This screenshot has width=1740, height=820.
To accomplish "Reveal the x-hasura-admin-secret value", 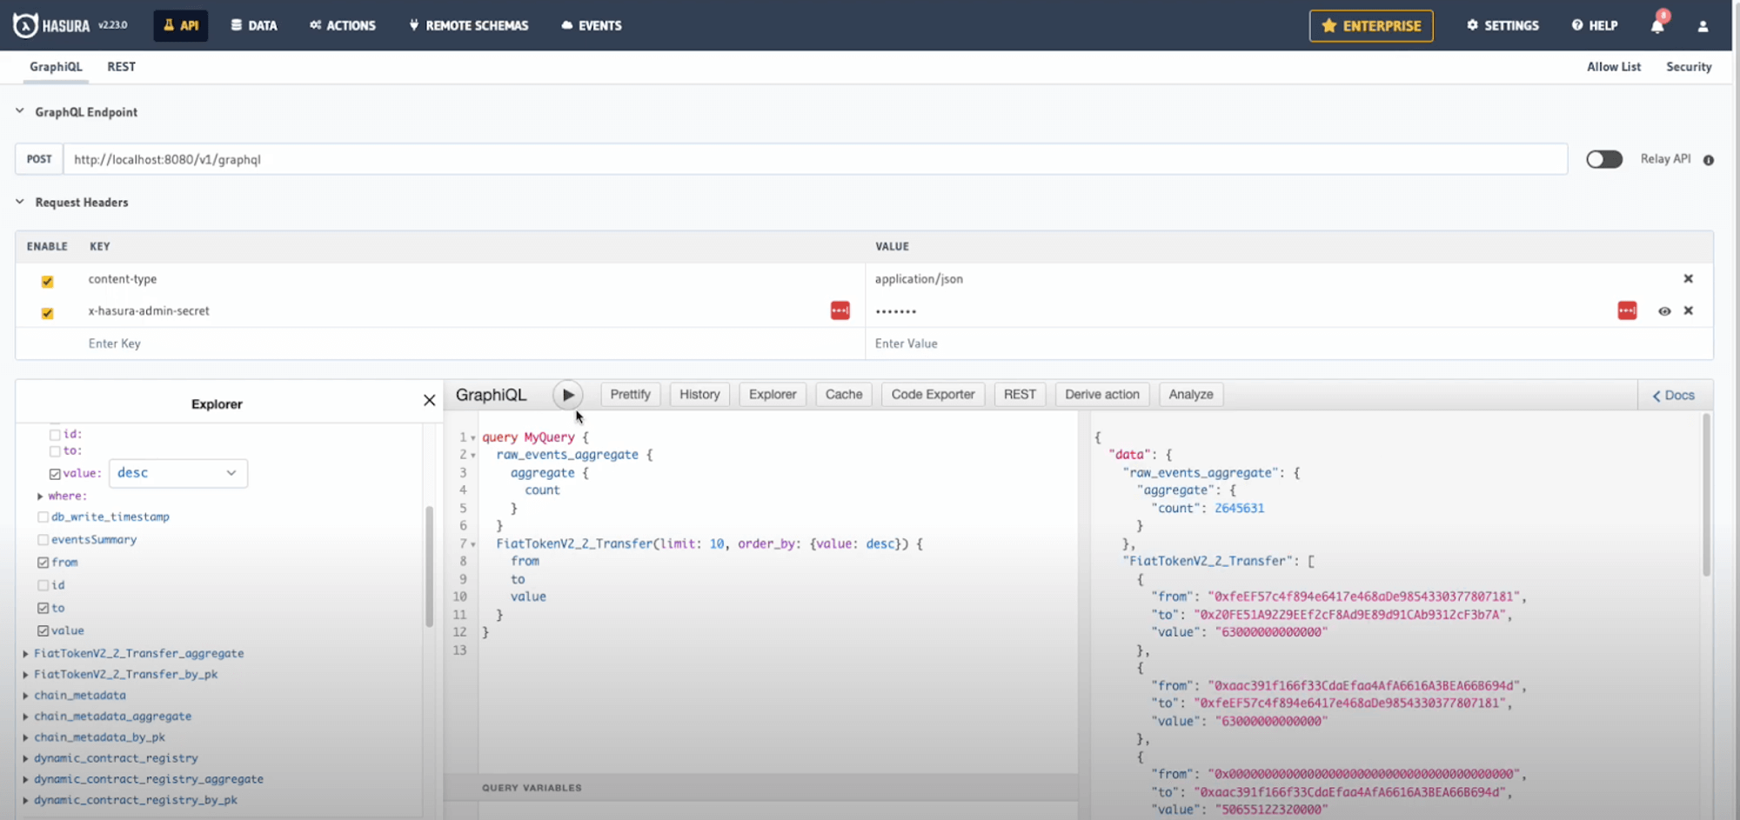I will coord(1664,310).
